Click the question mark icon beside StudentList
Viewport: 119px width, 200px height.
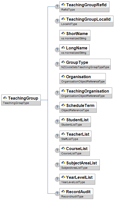(57, 122)
